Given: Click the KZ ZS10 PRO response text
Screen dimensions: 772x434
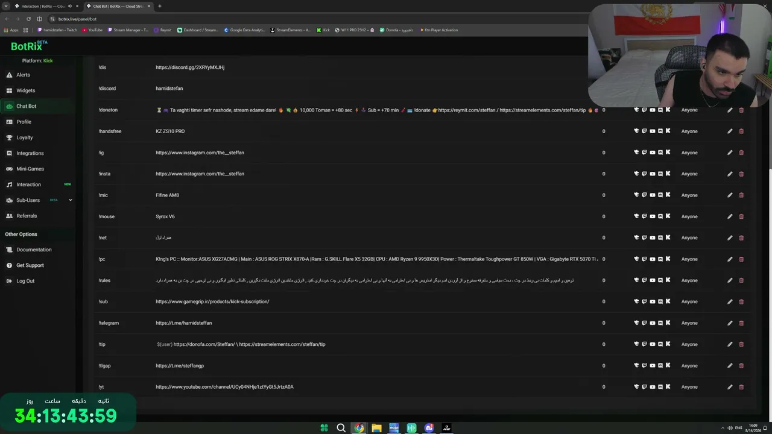Looking at the screenshot, I should [170, 131].
